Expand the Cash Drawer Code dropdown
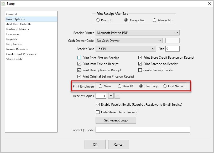 (129, 41)
